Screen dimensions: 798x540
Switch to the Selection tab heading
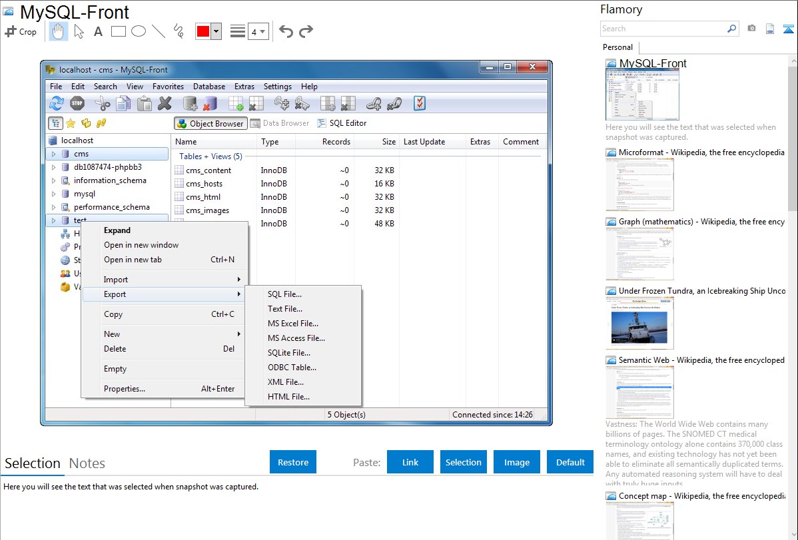coord(33,463)
